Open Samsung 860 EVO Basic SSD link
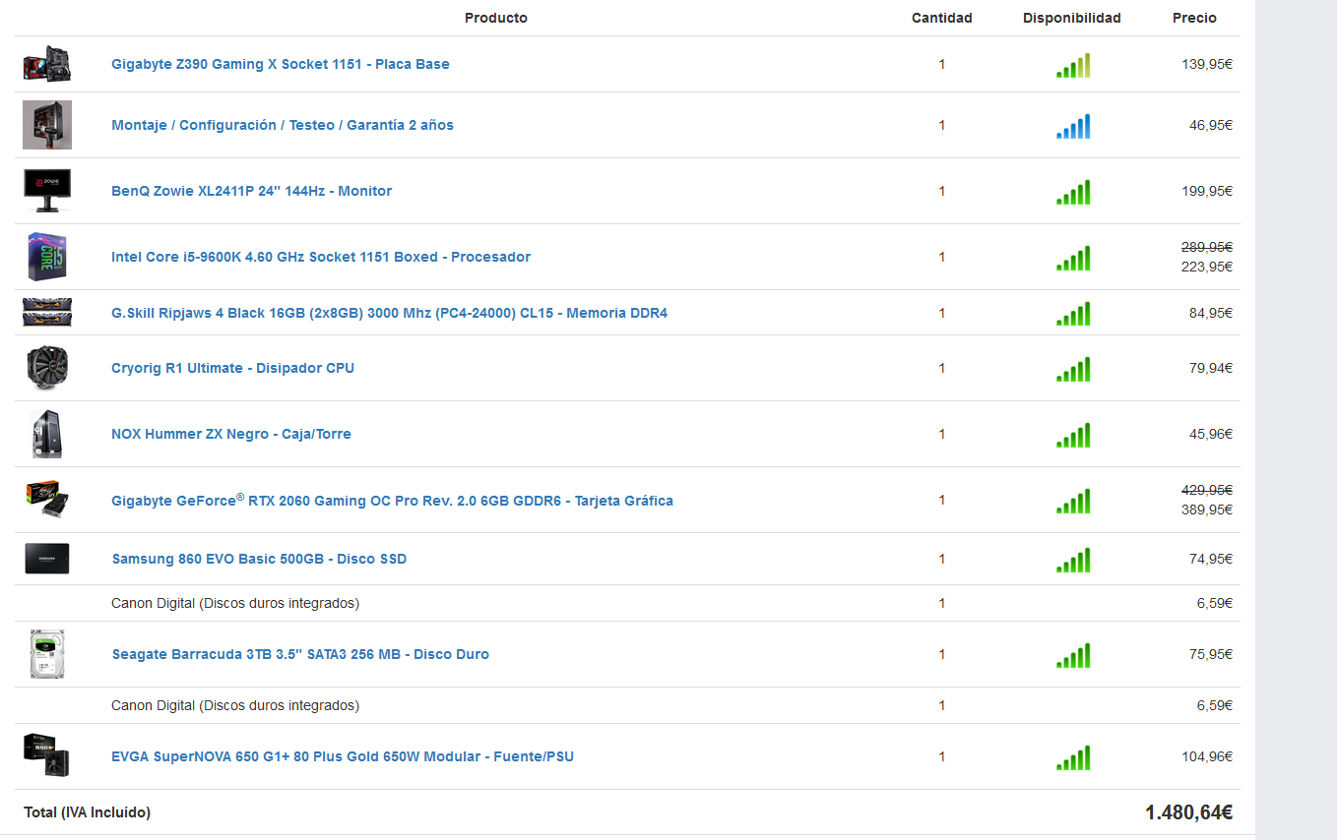 coord(259,559)
